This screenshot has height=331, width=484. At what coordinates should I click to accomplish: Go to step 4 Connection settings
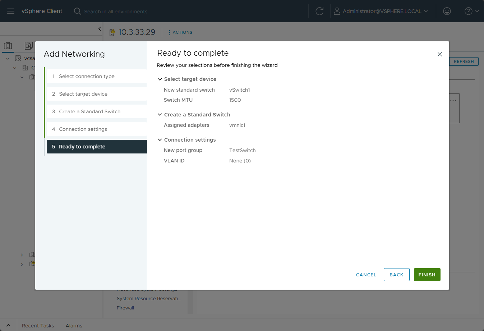pyautogui.click(x=83, y=129)
